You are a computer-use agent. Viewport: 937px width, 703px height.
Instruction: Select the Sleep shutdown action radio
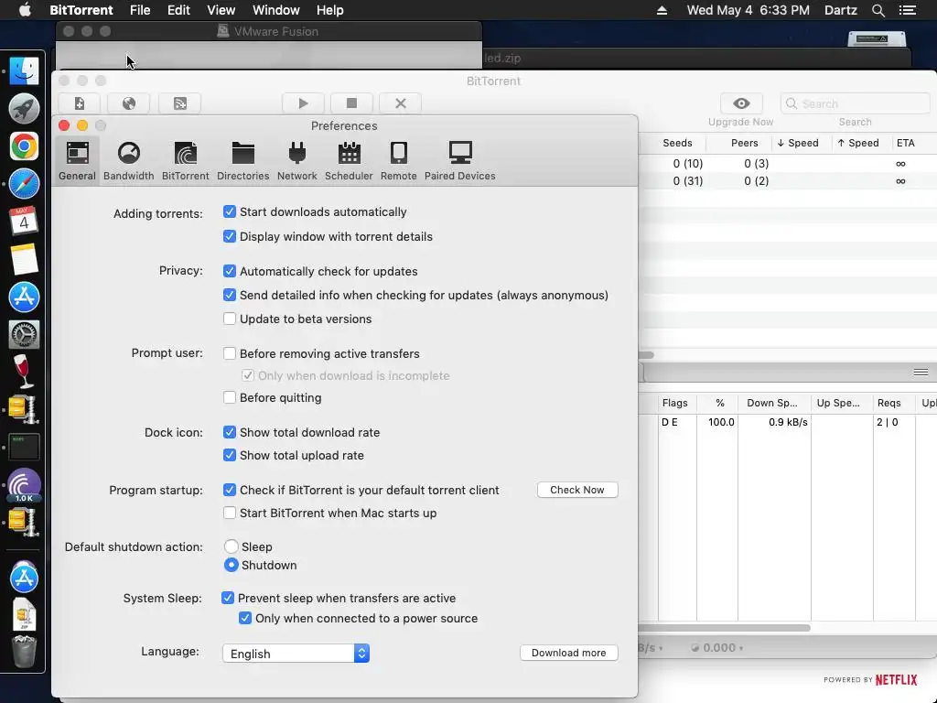(232, 546)
